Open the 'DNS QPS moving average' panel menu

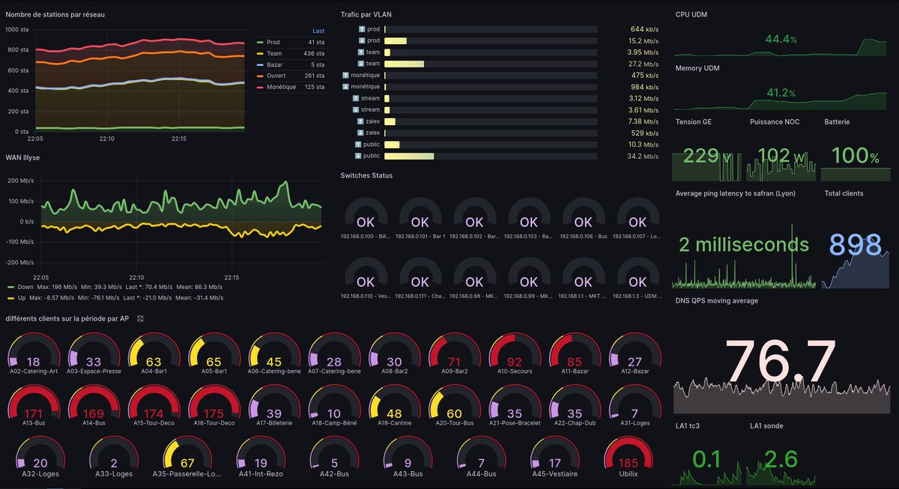pyautogui.click(x=717, y=300)
